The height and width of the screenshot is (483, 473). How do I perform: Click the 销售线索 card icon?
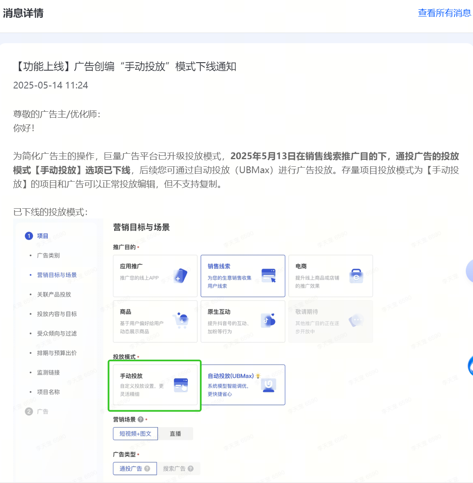coord(268,276)
